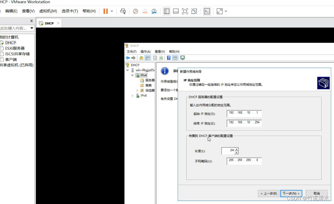Viewport: 334px width, 204px height.
Task: Select ESXi服务器 in the library
Action: pos(15,48)
